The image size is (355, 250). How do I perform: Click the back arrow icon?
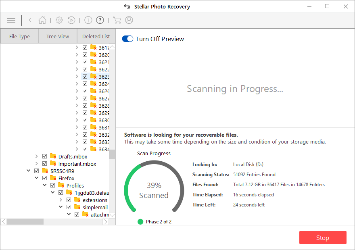click(x=31, y=20)
